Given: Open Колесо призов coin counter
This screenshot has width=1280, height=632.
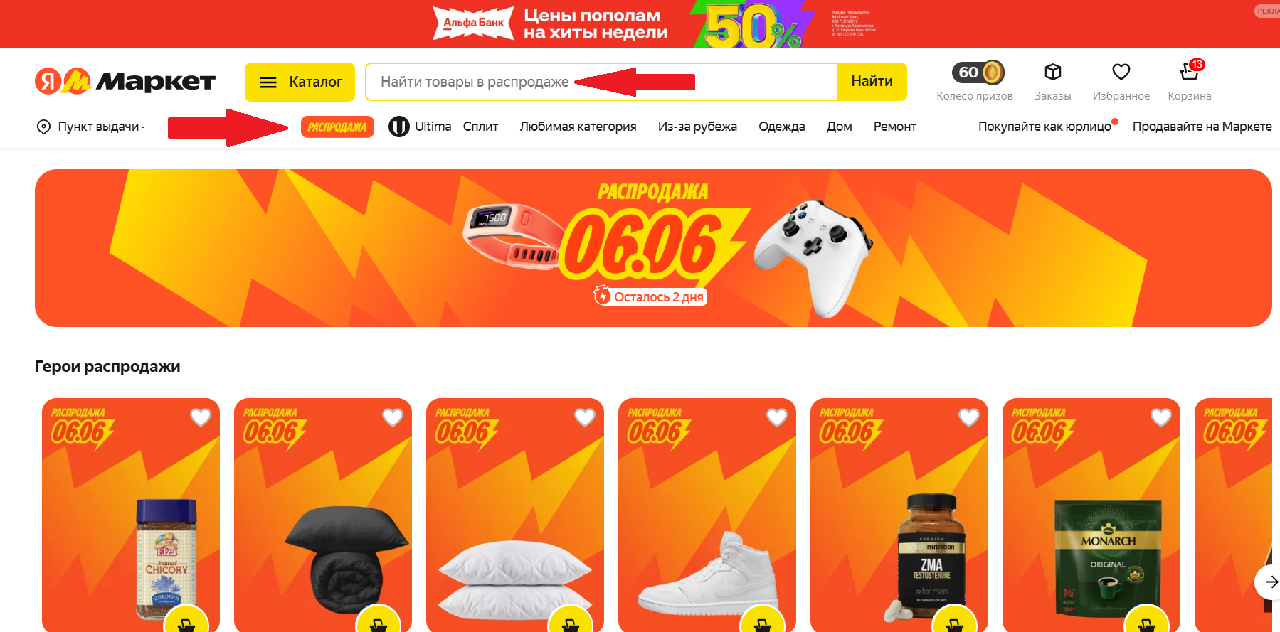Looking at the screenshot, I should pyautogui.click(x=978, y=72).
